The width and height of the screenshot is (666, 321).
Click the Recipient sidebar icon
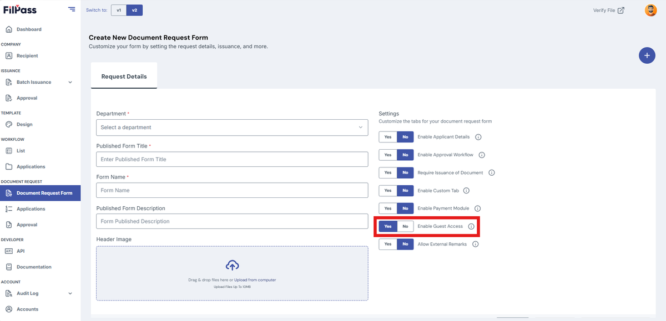click(9, 55)
